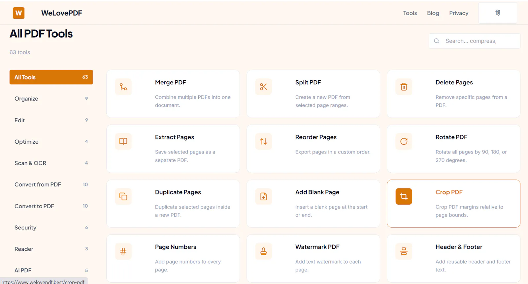
Task: Click the '63 tools' count text
Action: (x=20, y=52)
